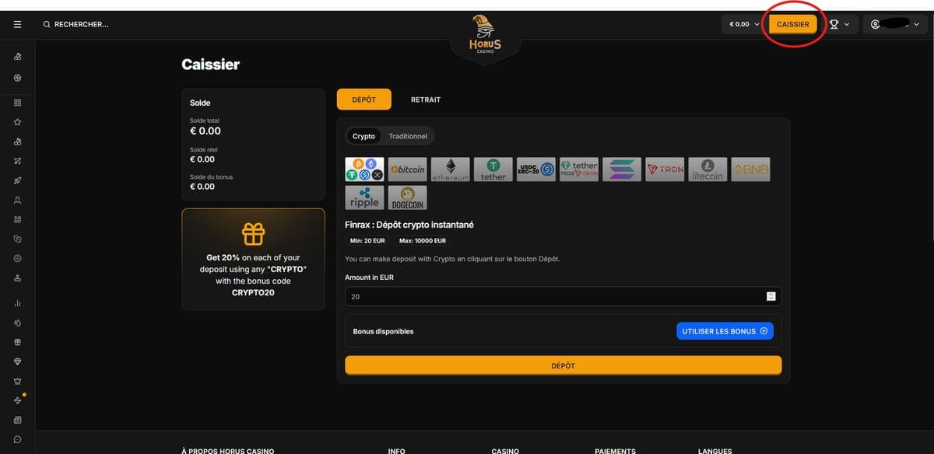Open the user account dropdown
Viewport: 934px width, 454px height.
point(894,24)
